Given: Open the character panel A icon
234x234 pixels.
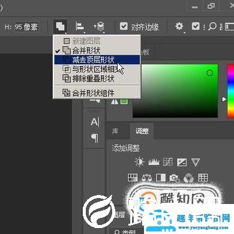Looking at the screenshot, I should 95,122.
